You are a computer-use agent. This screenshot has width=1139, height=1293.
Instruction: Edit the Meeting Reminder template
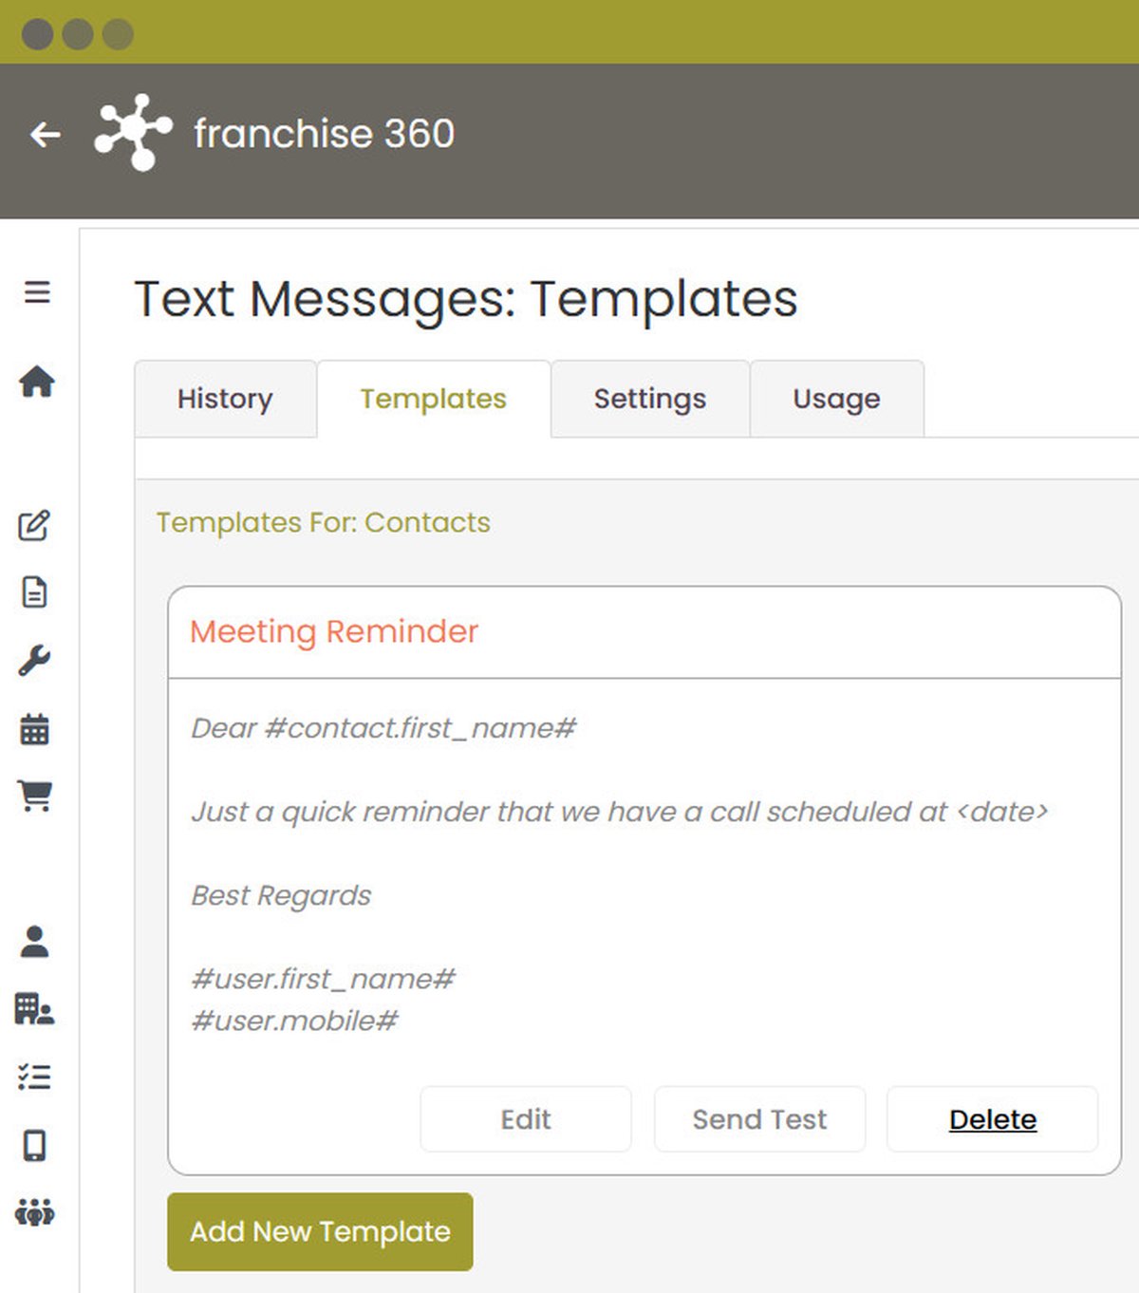526,1119
